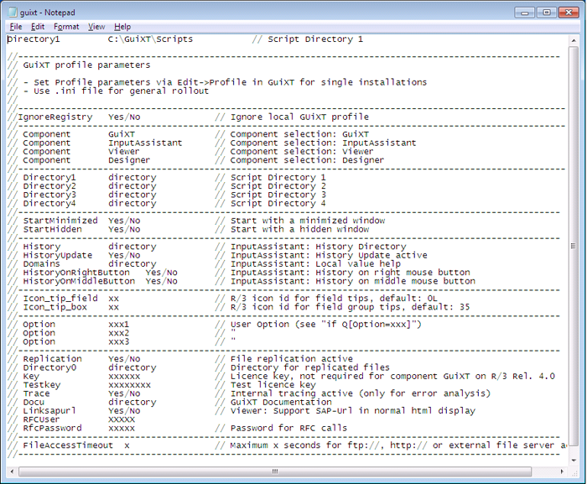Click the Trace parameter name
This screenshot has width=587, height=484.
[36, 393]
